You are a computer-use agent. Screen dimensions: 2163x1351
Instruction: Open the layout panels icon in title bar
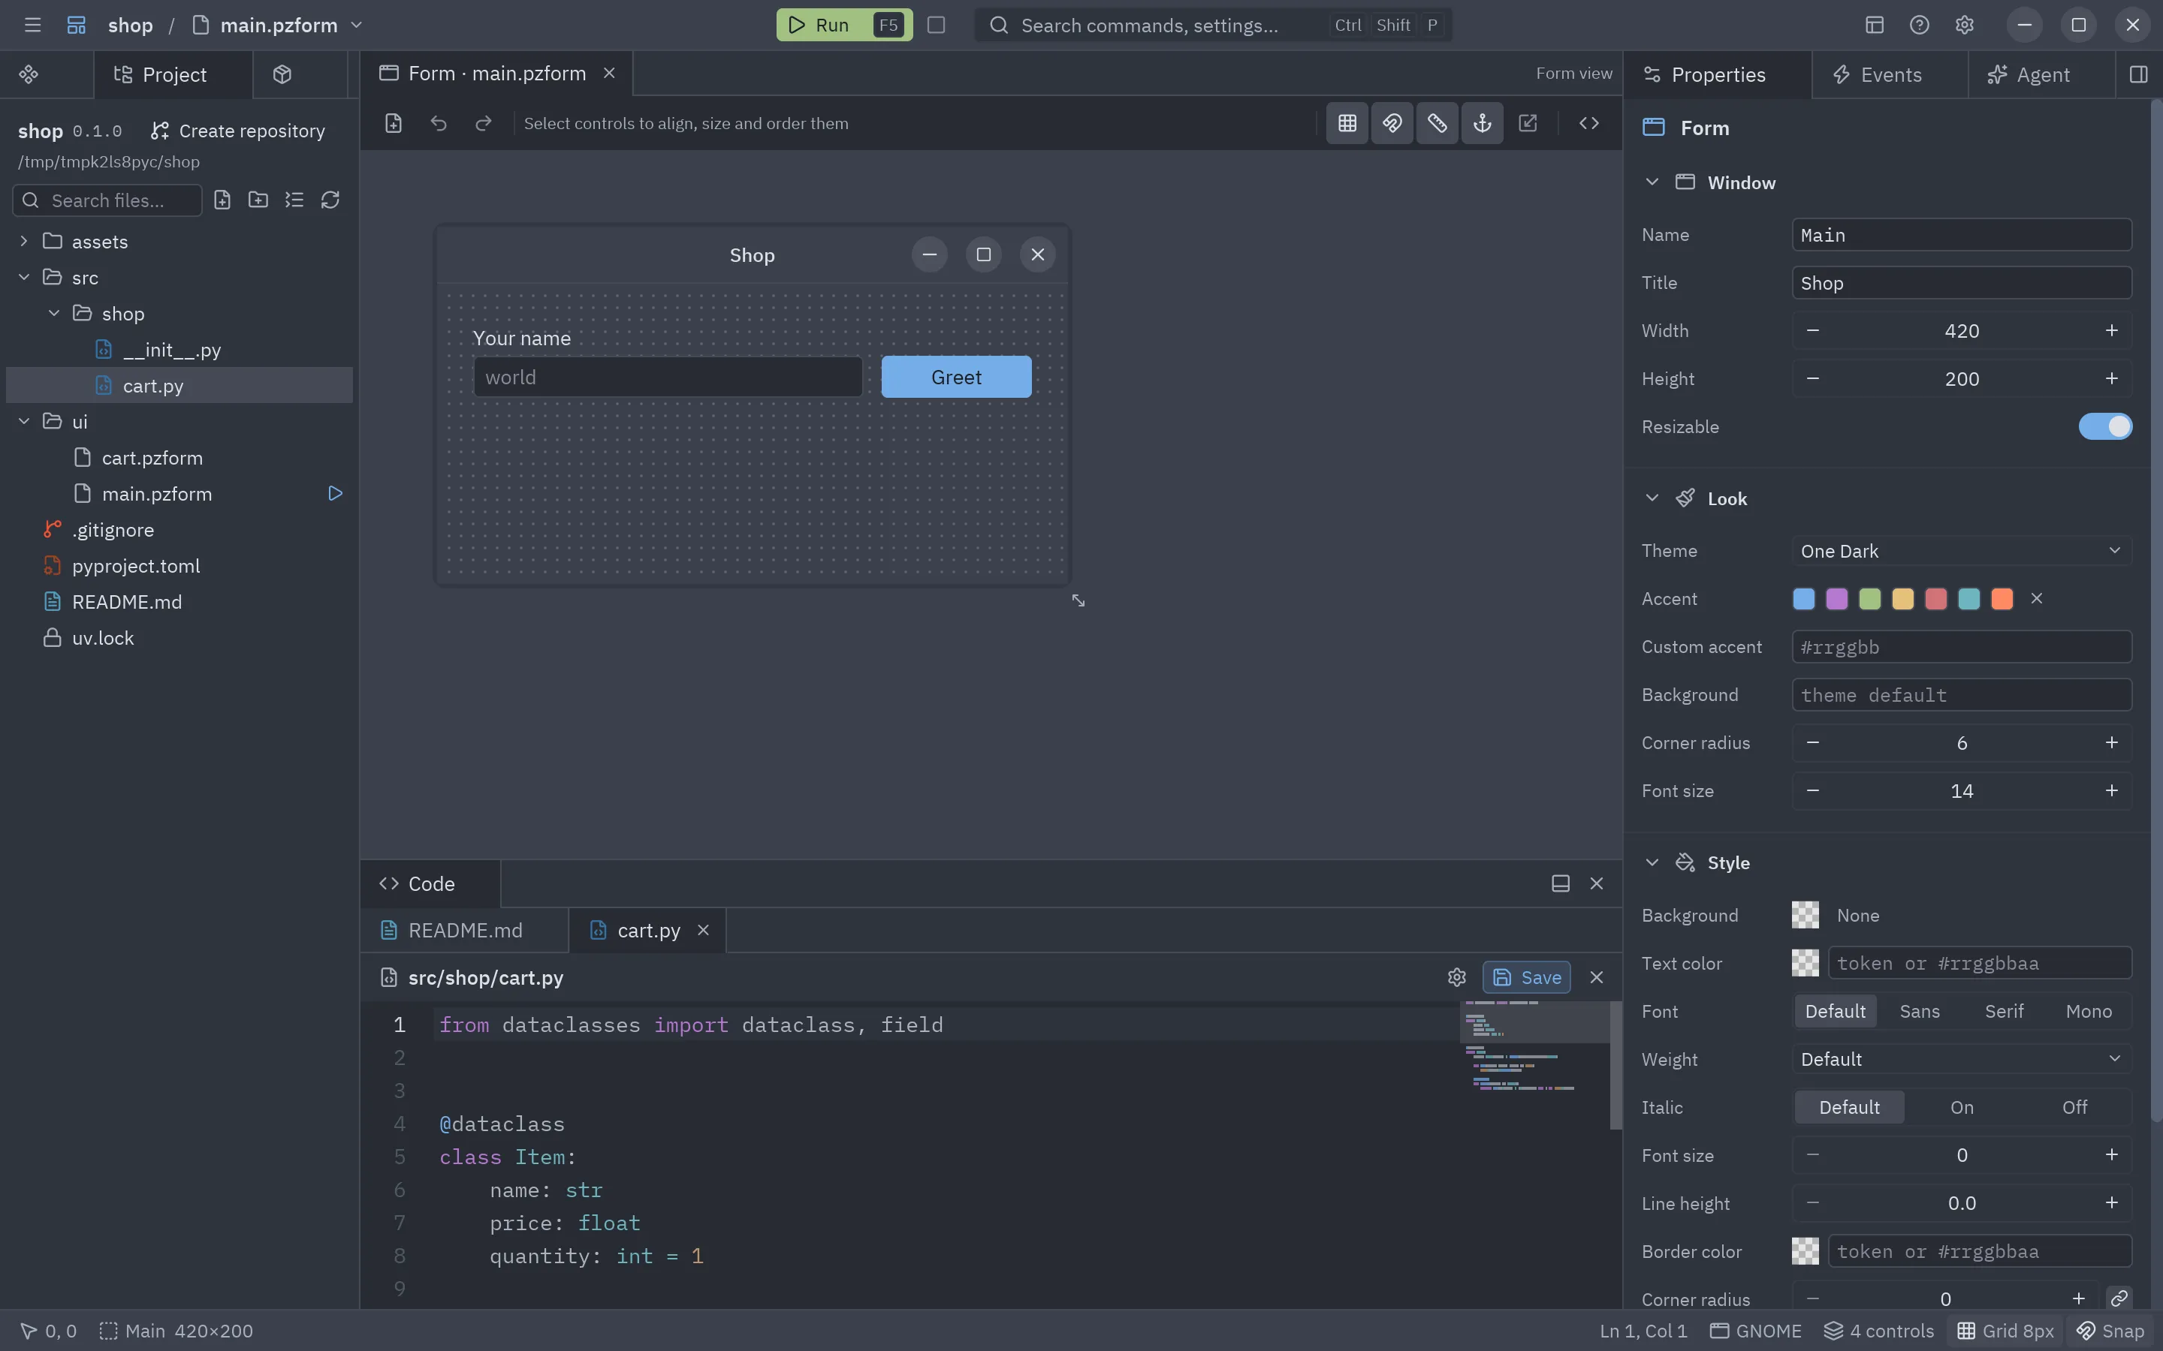coord(1875,25)
